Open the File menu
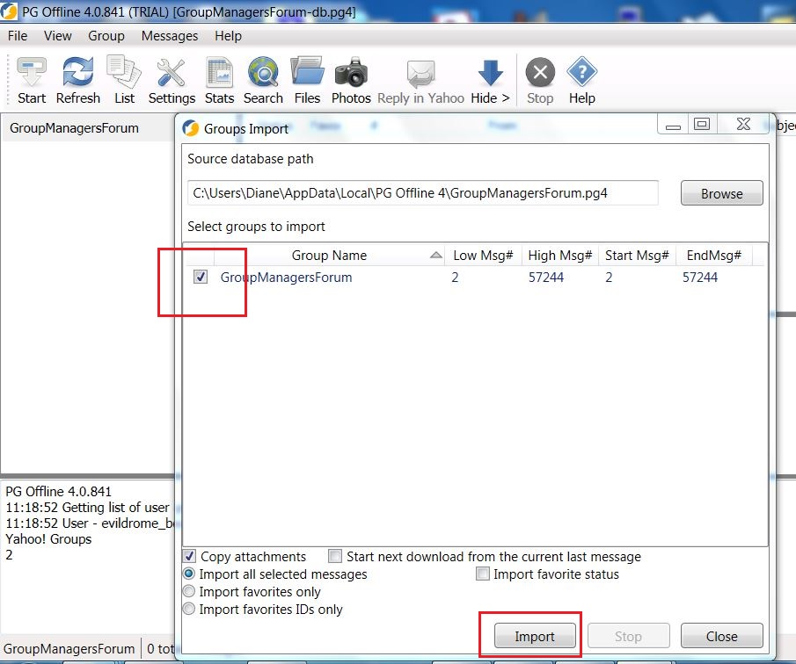 pyautogui.click(x=18, y=36)
